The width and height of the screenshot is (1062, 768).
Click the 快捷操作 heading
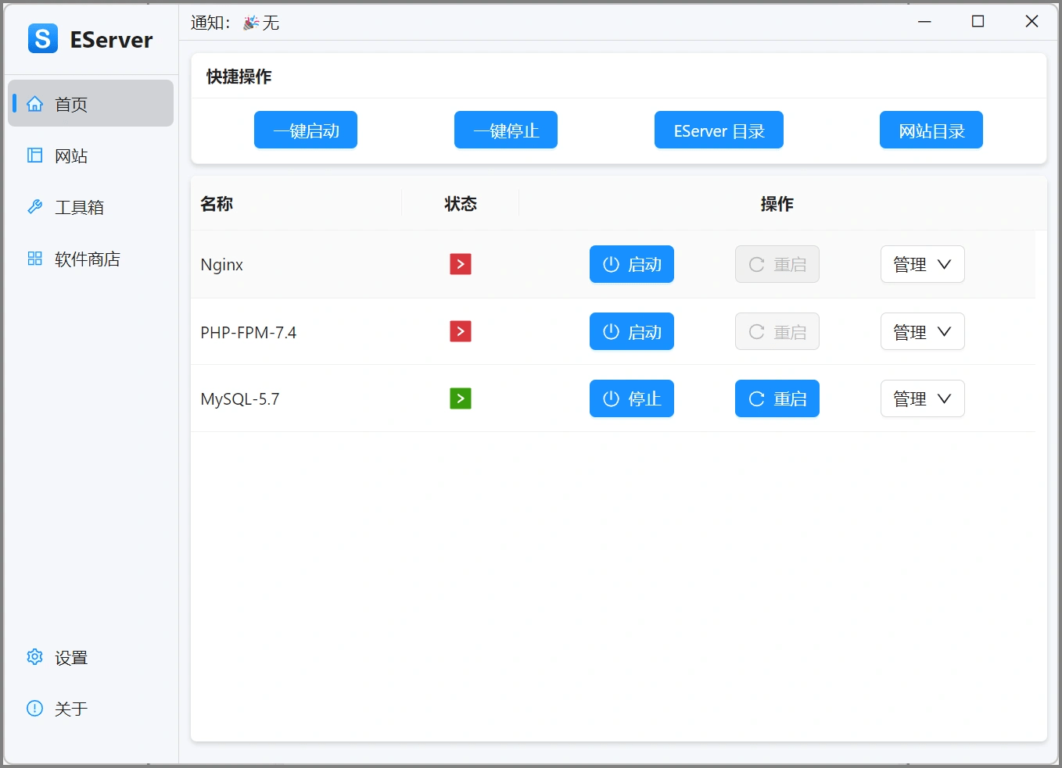tap(239, 77)
